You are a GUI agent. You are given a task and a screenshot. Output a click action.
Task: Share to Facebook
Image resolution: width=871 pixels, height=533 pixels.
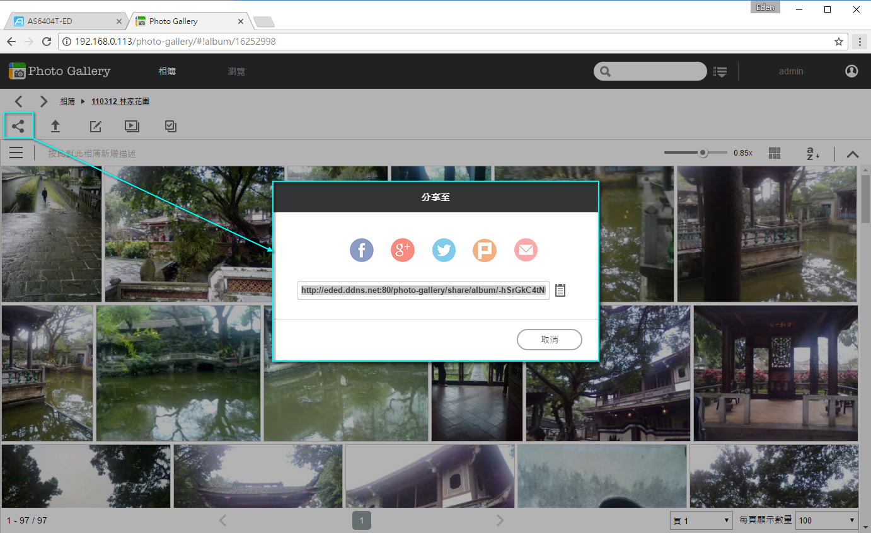click(362, 250)
